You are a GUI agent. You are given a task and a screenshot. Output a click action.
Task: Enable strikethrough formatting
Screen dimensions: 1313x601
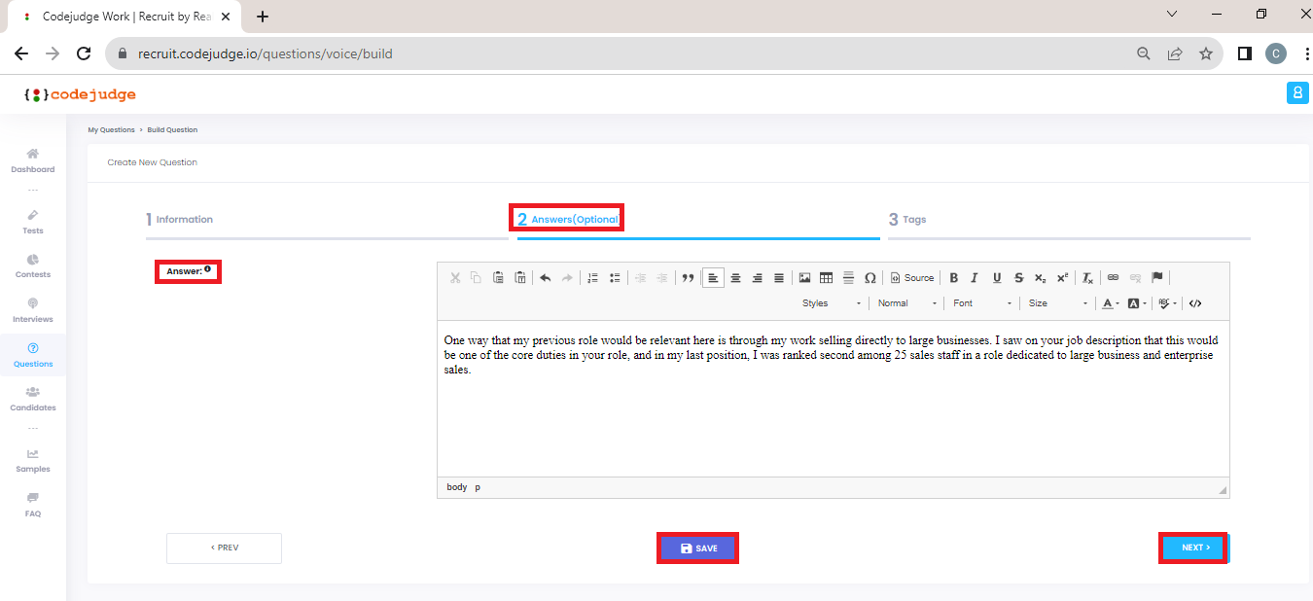coord(1018,277)
